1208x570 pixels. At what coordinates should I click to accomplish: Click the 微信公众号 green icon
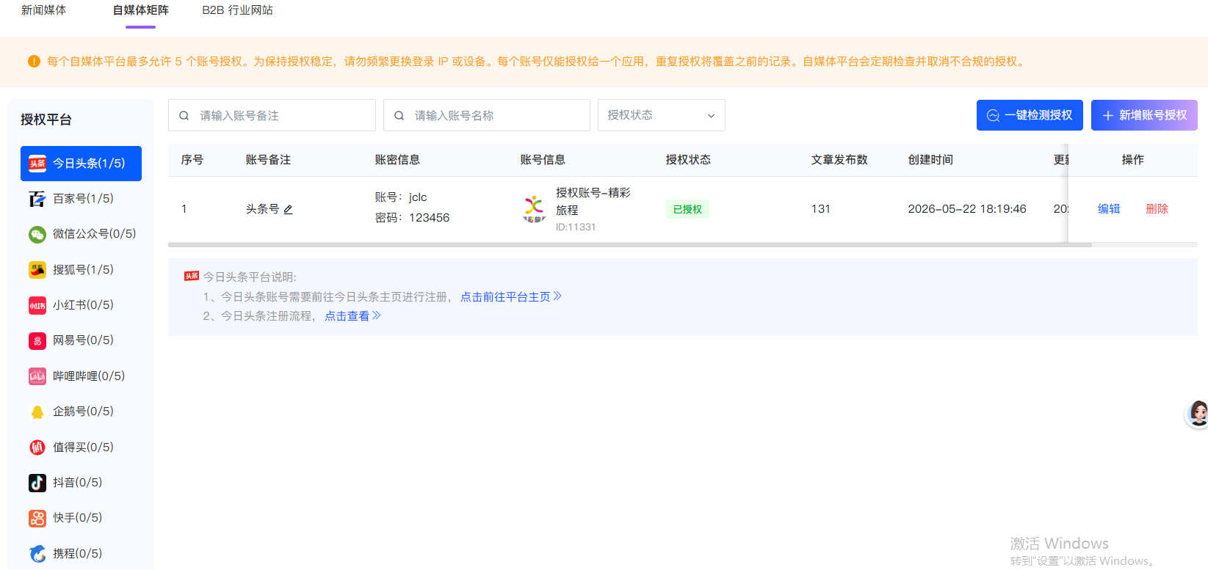[37, 234]
